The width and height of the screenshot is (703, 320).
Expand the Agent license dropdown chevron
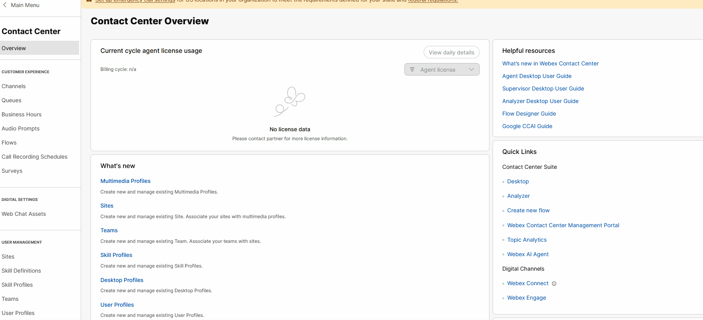471,69
